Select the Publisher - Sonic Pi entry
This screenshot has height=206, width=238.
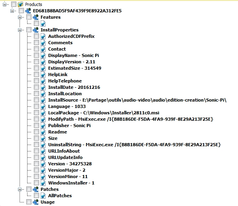coord(69,126)
